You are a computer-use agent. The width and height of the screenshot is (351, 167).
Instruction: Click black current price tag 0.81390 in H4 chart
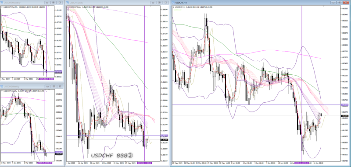click(x=344, y=116)
